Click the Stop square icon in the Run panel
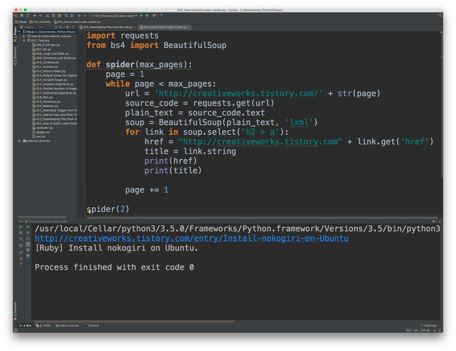 point(21,232)
